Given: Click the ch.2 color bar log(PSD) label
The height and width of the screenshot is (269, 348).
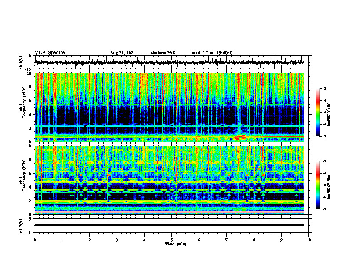Looking at the screenshot, I should tap(329, 186).
